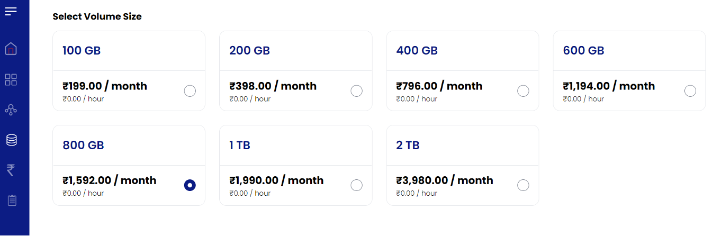
Task: Select the 100 GB radio button
Action: 190,91
